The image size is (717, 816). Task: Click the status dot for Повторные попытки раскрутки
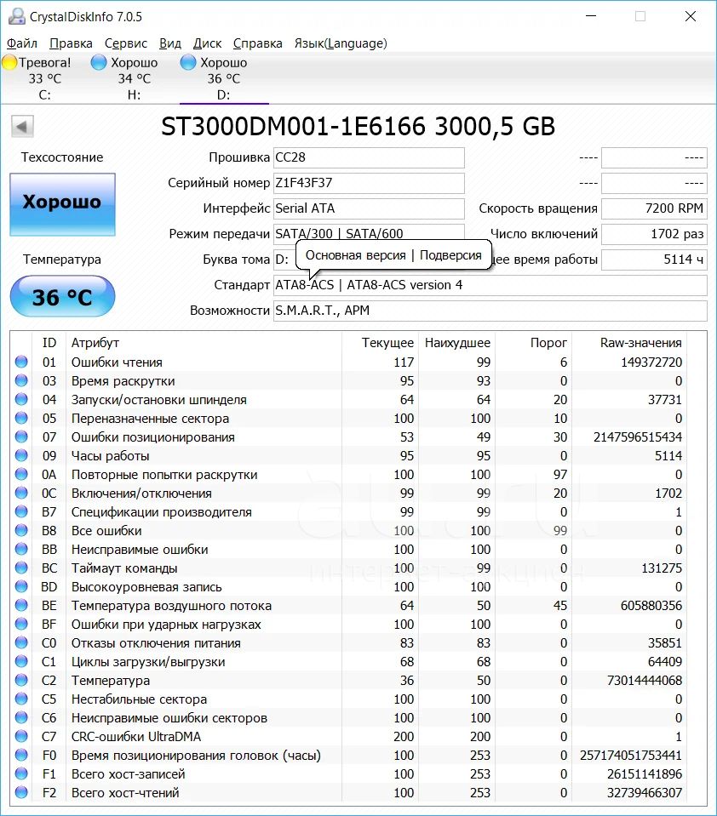[x=21, y=474]
